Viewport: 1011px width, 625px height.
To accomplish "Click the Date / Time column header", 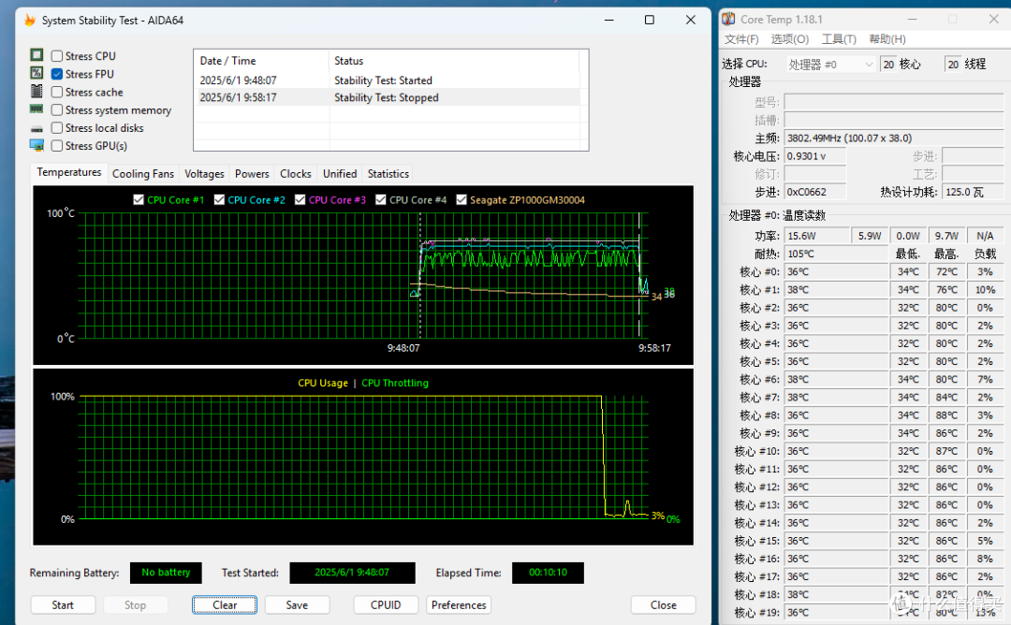I will click(262, 61).
